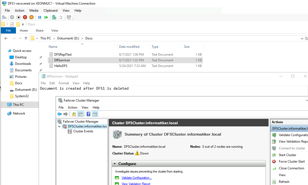The height and width of the screenshot is (185, 308).
Task: Click the red Shut Down icon
Action: 25,17
